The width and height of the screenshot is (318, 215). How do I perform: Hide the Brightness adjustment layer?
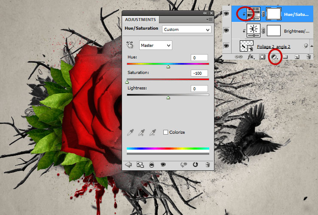coord(226,31)
